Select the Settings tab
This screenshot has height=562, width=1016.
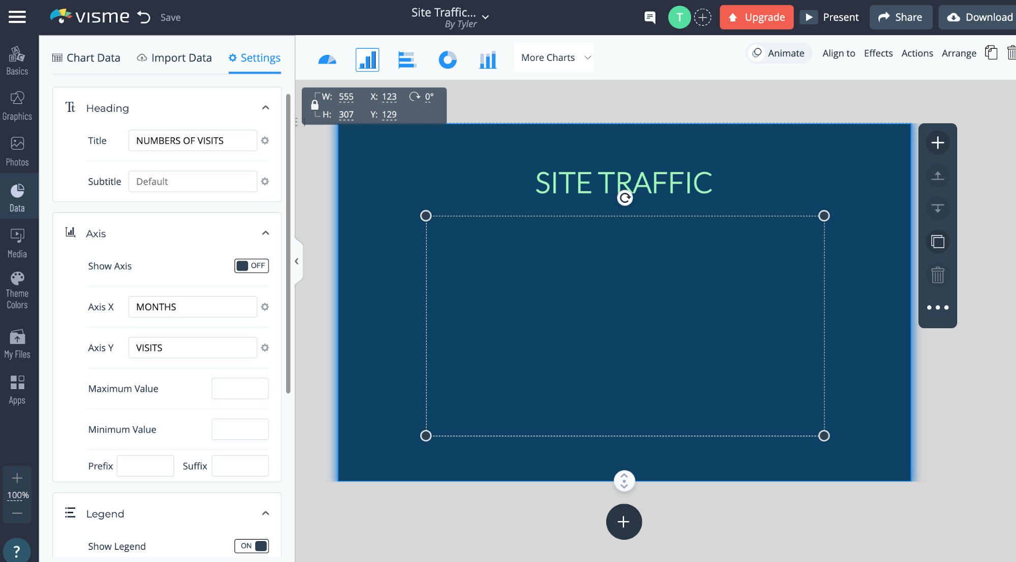(x=255, y=58)
